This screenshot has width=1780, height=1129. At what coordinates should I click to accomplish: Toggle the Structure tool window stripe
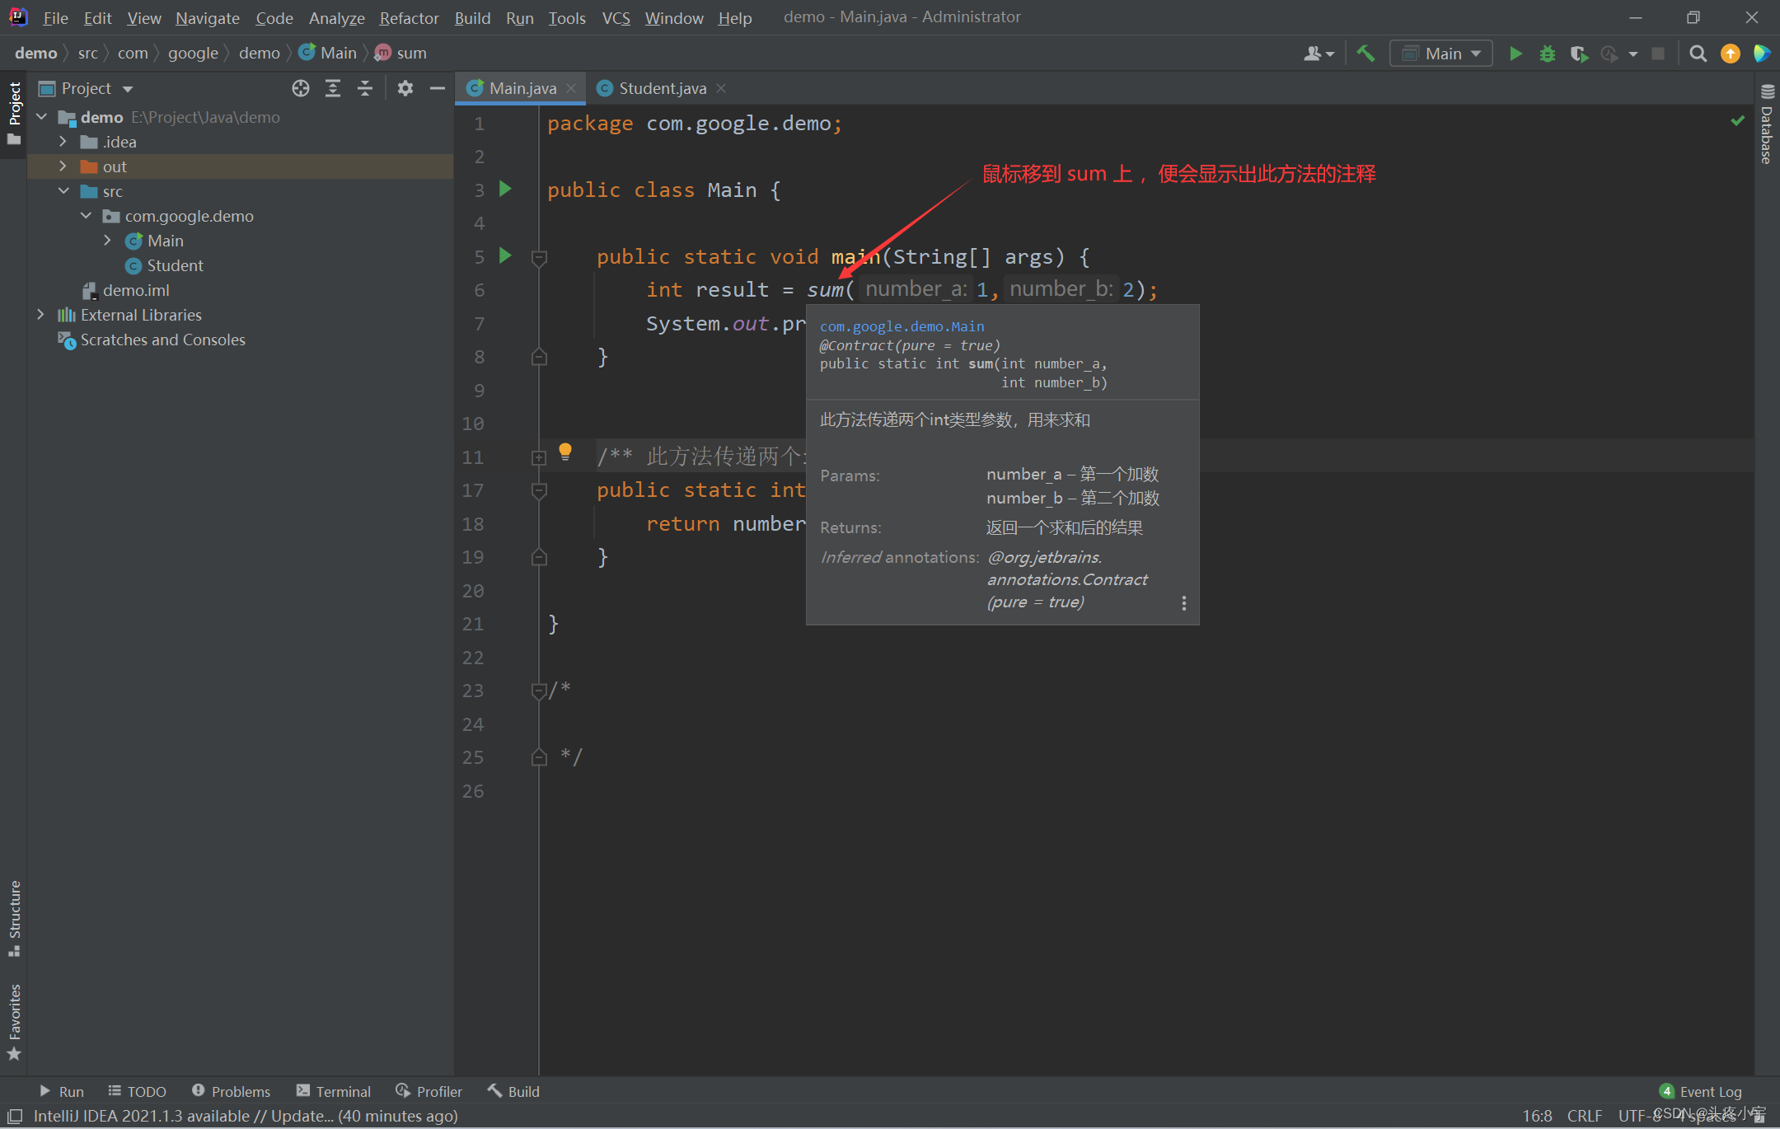pyautogui.click(x=14, y=916)
